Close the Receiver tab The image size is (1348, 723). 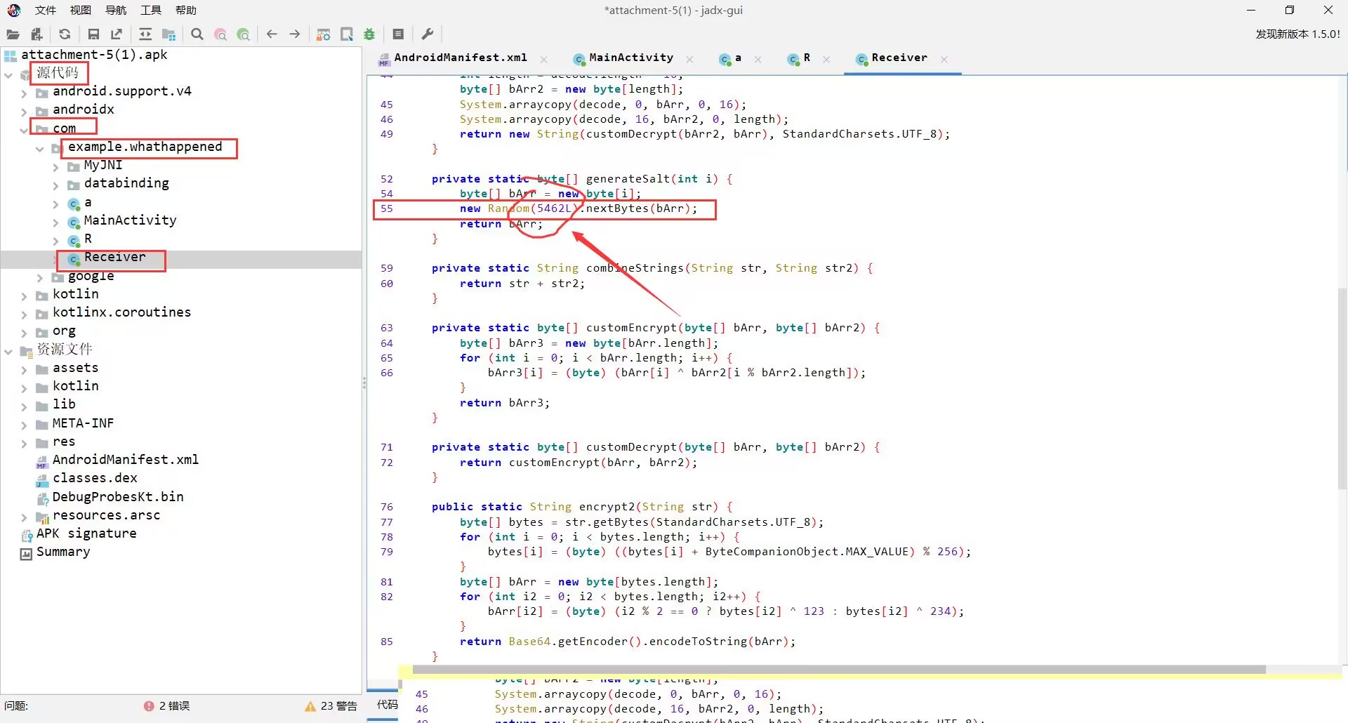pos(944,60)
